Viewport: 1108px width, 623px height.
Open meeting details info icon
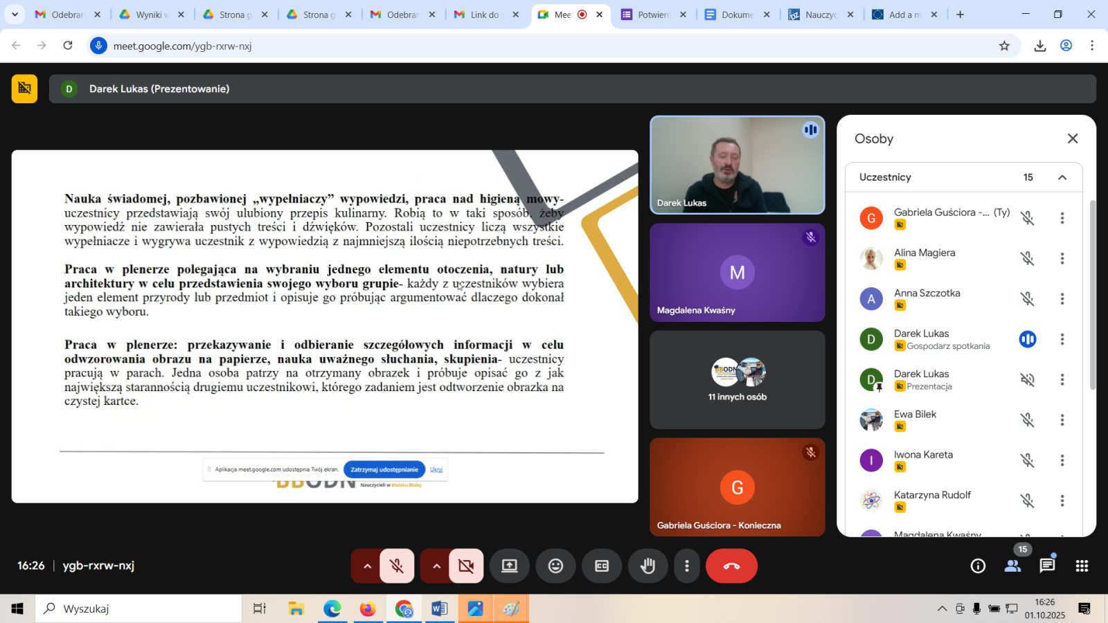coord(978,566)
